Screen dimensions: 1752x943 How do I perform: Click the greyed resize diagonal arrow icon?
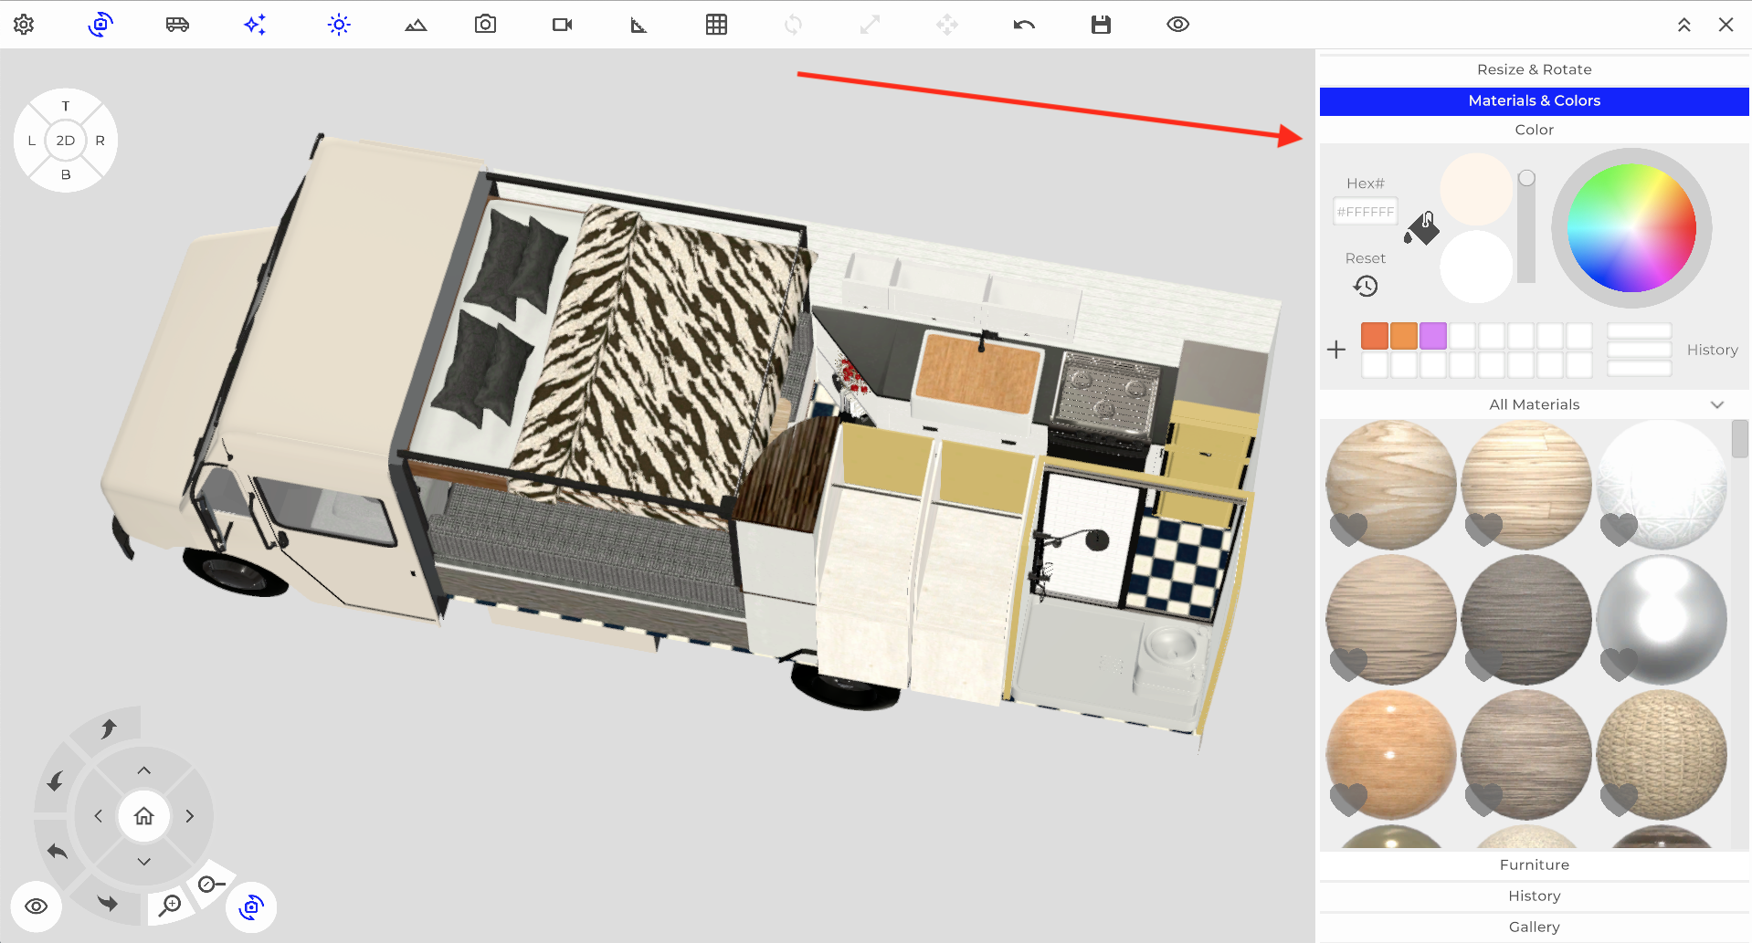click(870, 25)
